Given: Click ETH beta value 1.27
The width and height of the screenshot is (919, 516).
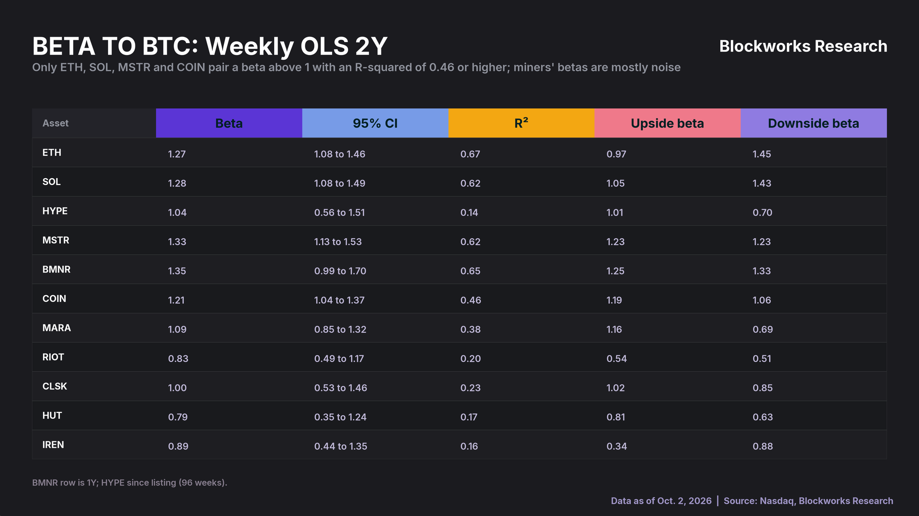Looking at the screenshot, I should point(177,154).
